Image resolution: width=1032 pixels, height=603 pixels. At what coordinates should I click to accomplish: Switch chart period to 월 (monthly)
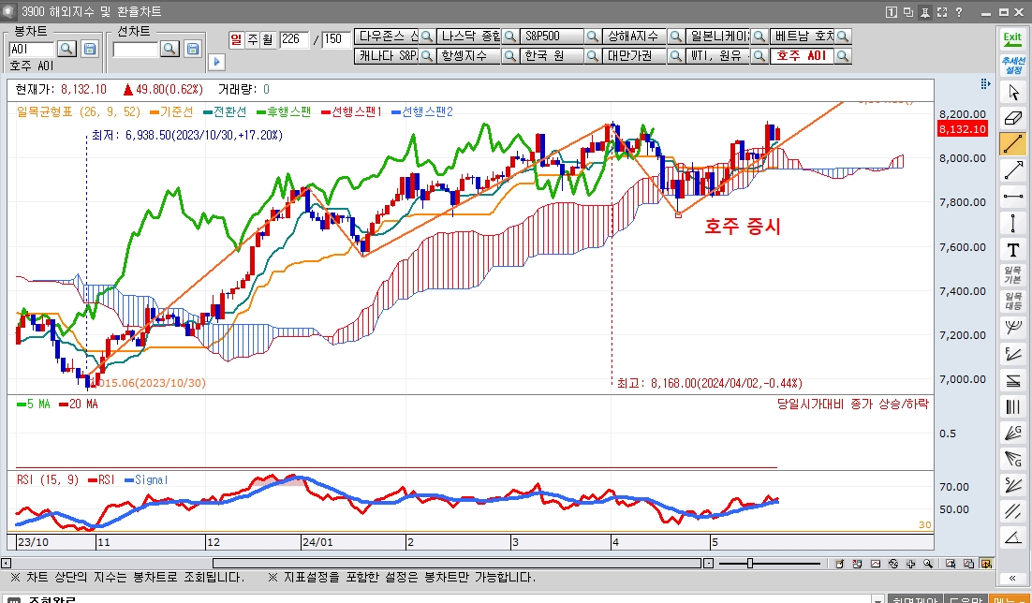267,39
